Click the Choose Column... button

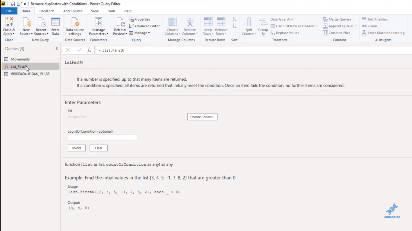coord(202,117)
